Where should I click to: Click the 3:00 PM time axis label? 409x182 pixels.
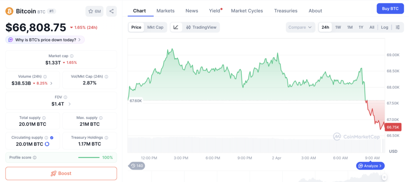181,158
